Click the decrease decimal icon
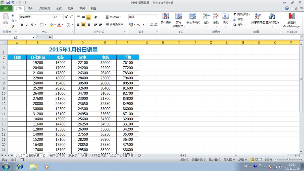Viewport: 304px width, 171px height. coord(156,25)
